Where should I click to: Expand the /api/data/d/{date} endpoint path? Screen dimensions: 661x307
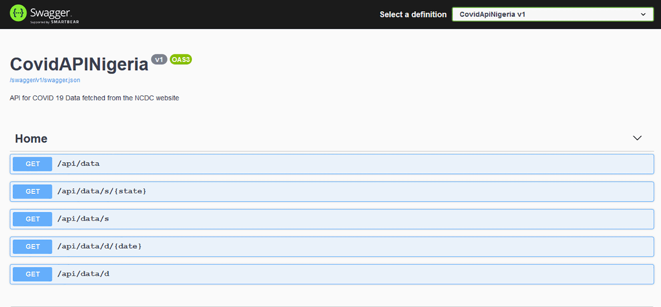(100, 246)
